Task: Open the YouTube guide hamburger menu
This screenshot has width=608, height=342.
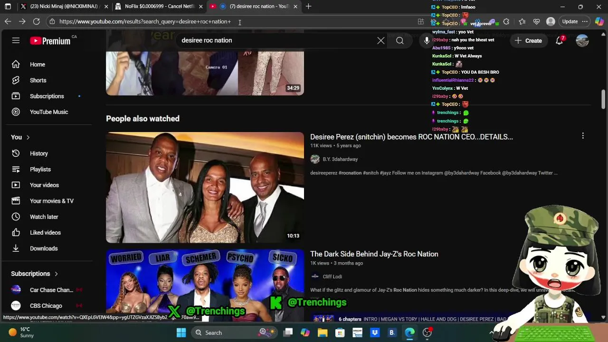Action: coord(16,41)
